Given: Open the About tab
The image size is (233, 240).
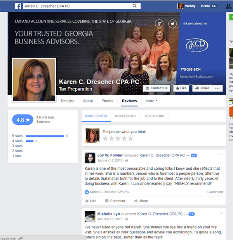Looking at the screenshot, I should coord(88,101).
